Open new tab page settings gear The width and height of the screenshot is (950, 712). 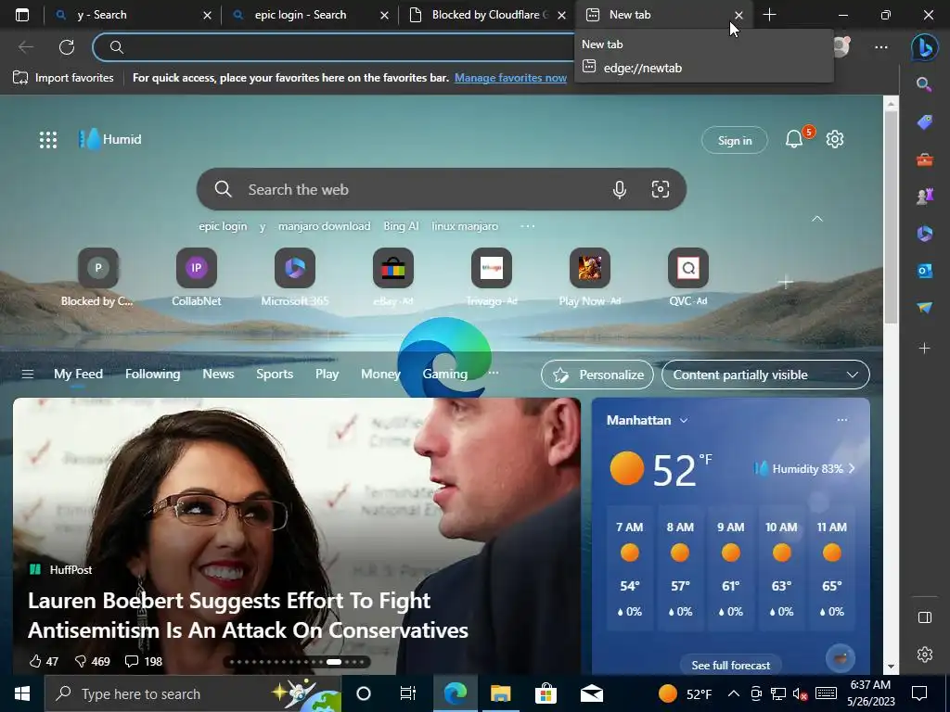pyautogui.click(x=835, y=139)
